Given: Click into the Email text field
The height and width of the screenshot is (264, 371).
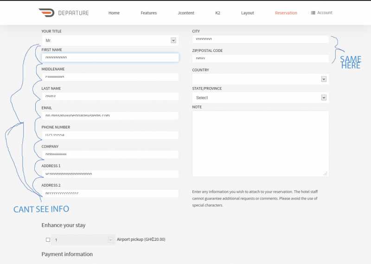Looking at the screenshot, I should point(110,116).
